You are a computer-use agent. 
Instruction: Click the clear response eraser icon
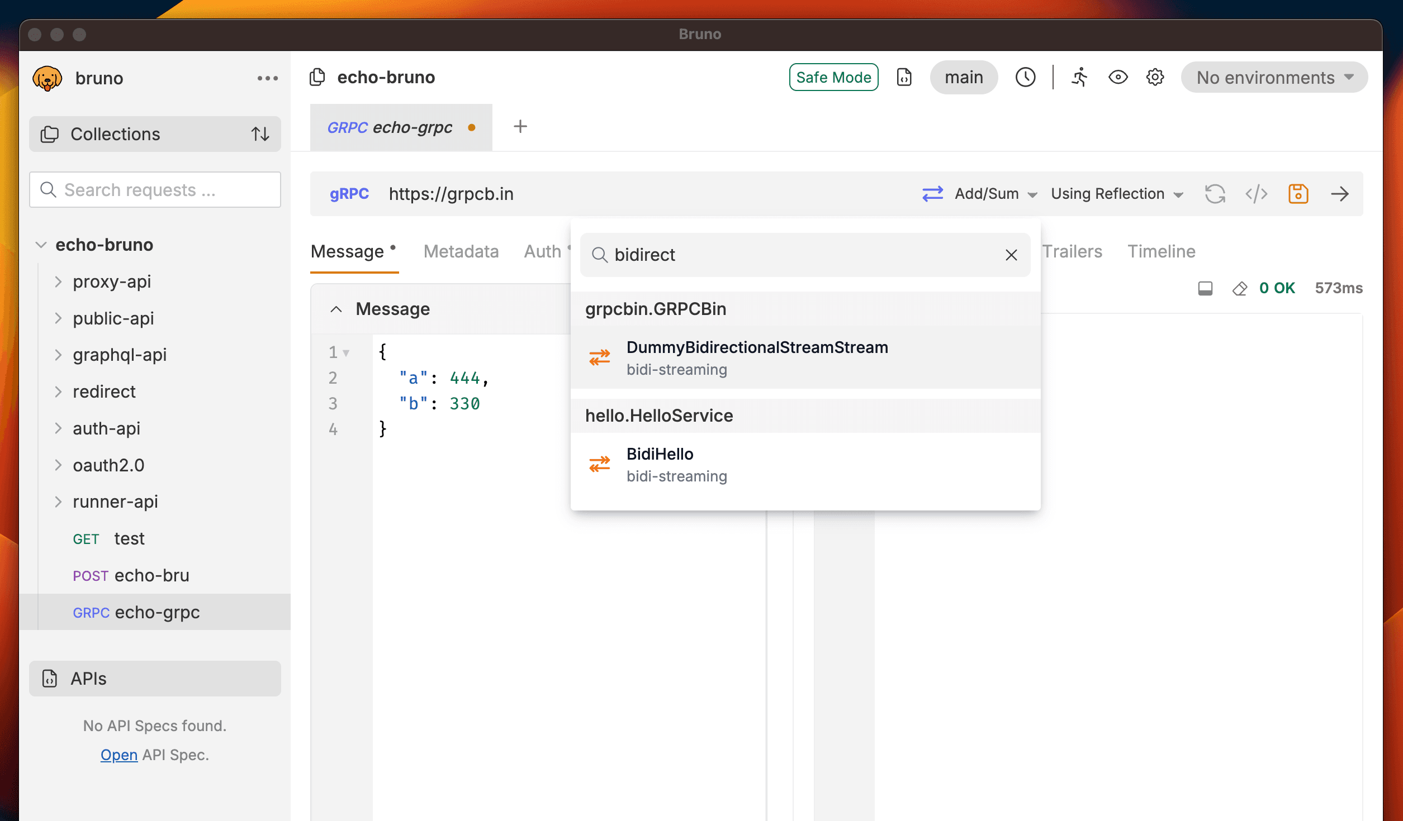pos(1239,288)
